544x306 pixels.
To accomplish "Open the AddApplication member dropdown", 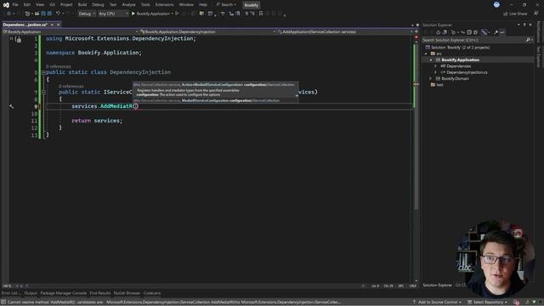I will (345, 31).
